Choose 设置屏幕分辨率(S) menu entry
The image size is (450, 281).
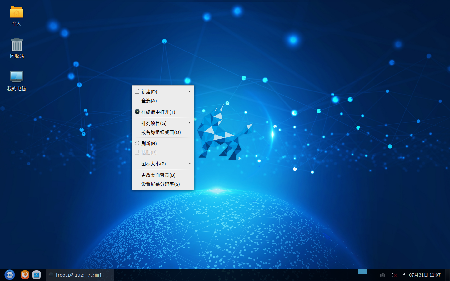(163, 184)
